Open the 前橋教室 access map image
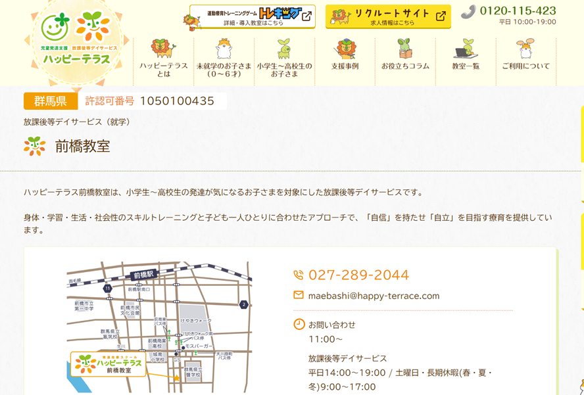This screenshot has height=395, width=584. click(159, 327)
